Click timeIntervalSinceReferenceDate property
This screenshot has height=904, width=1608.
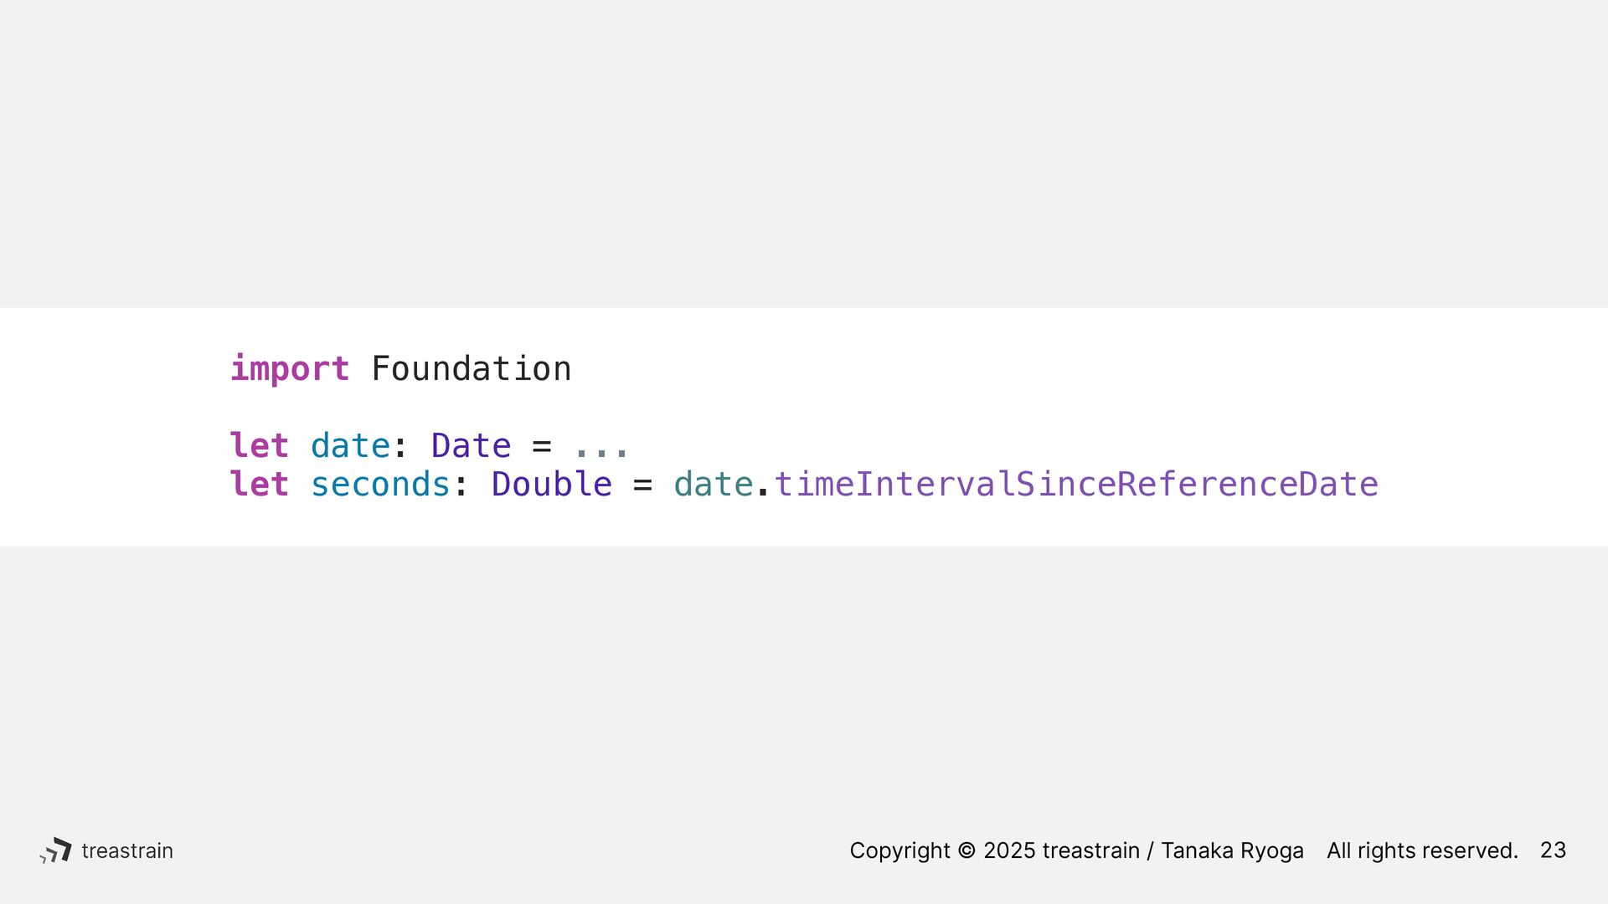(1076, 484)
